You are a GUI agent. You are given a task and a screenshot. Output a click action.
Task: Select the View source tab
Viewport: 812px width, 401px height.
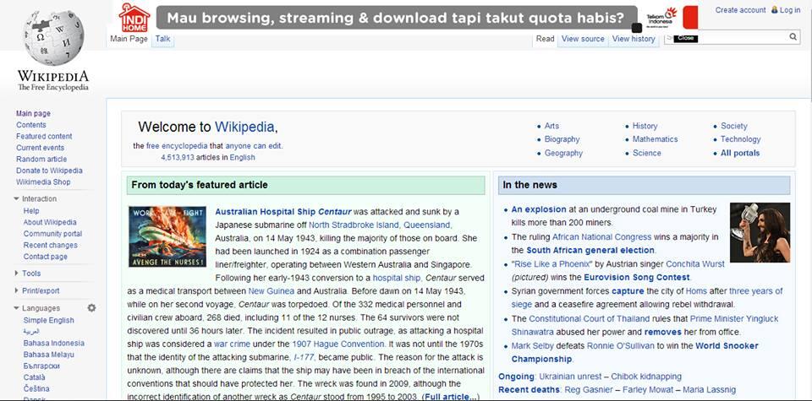[583, 39]
